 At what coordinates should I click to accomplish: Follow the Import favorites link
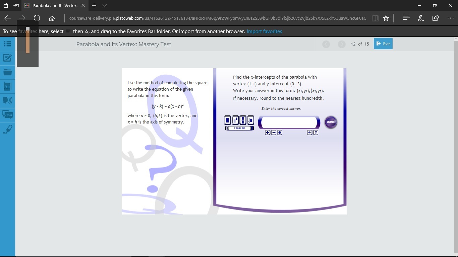click(264, 31)
